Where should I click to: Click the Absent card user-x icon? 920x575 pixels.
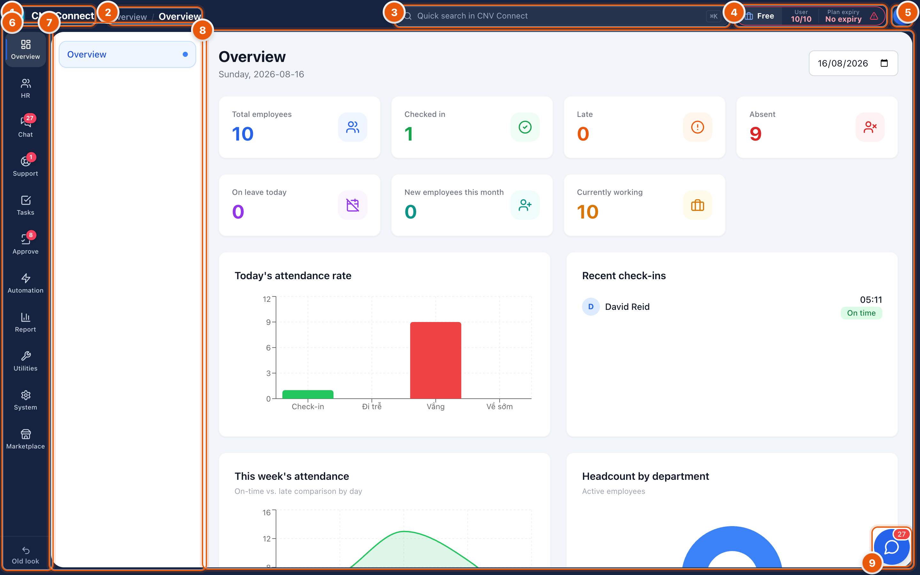tap(870, 127)
